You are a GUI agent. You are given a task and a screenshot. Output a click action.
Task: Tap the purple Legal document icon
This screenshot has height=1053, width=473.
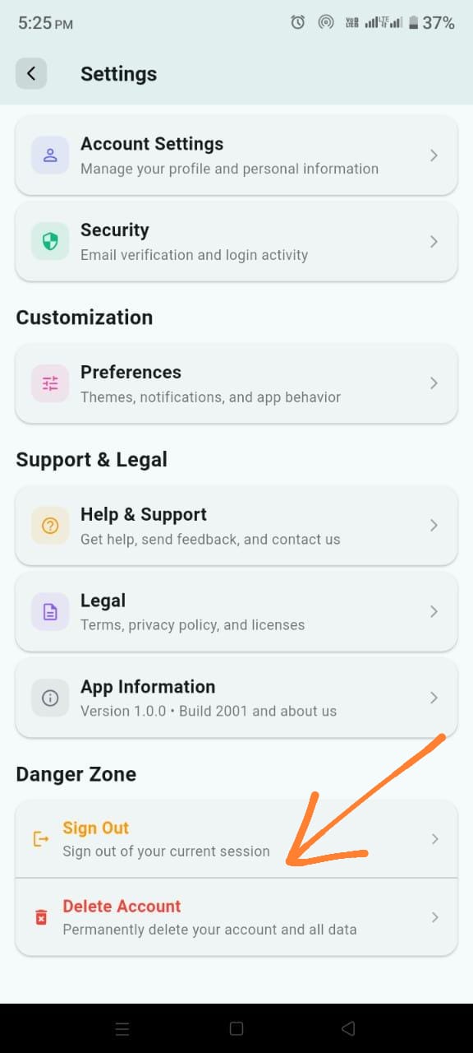pyautogui.click(x=49, y=612)
